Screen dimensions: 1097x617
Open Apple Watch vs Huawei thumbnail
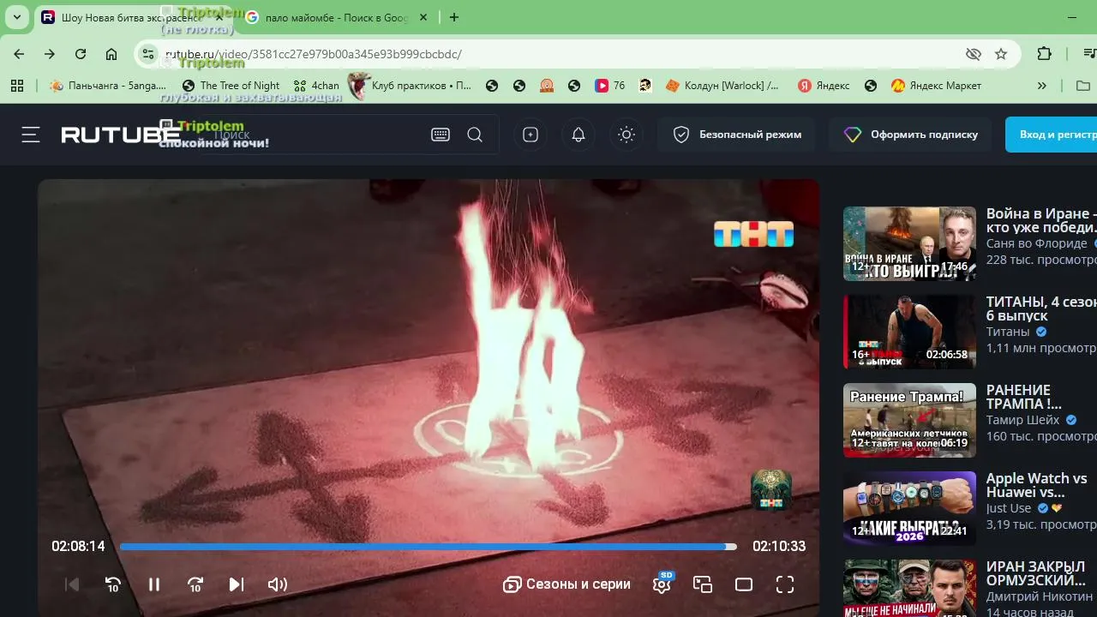coord(909,508)
